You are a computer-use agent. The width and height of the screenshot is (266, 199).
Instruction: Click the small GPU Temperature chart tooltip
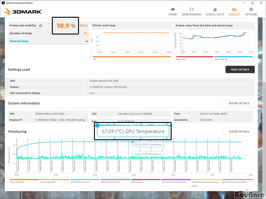[x=148, y=145]
